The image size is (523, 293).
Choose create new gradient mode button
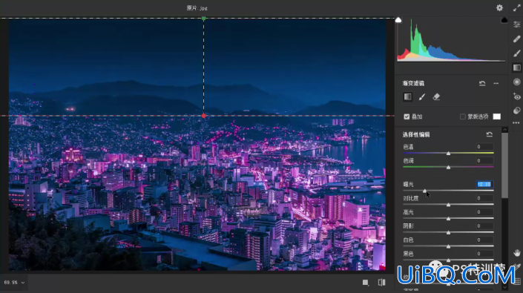tap(407, 97)
